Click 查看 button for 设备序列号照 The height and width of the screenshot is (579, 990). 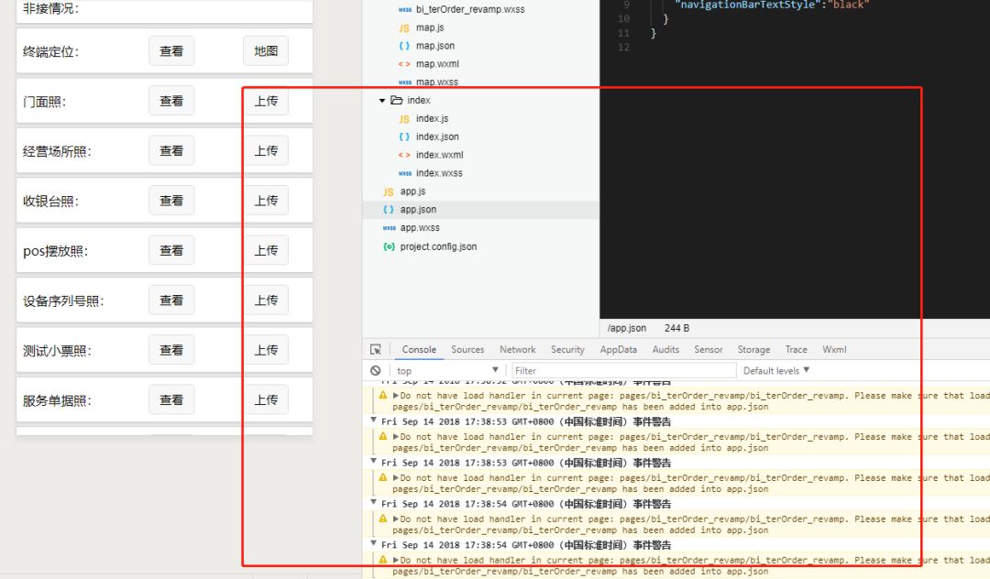171,300
